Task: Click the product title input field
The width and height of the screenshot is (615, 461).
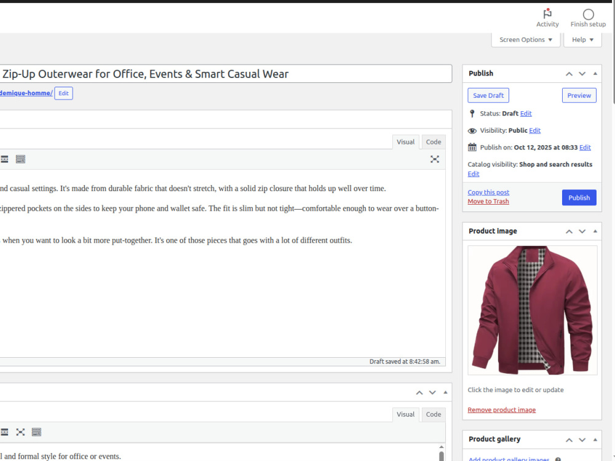Action: (226, 74)
